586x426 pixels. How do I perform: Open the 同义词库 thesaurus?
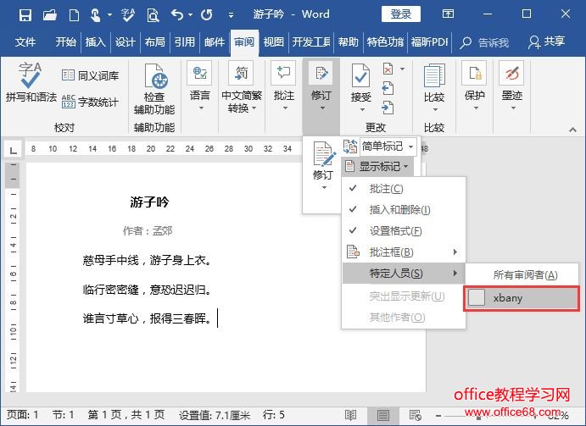[x=90, y=75]
